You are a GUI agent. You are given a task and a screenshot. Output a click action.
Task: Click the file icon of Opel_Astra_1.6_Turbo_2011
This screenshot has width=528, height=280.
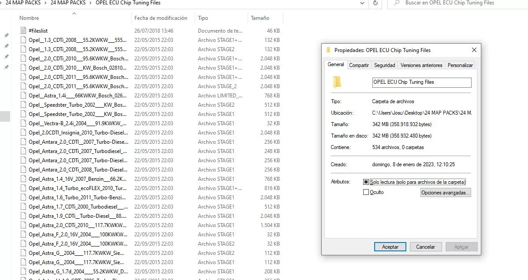23,198
